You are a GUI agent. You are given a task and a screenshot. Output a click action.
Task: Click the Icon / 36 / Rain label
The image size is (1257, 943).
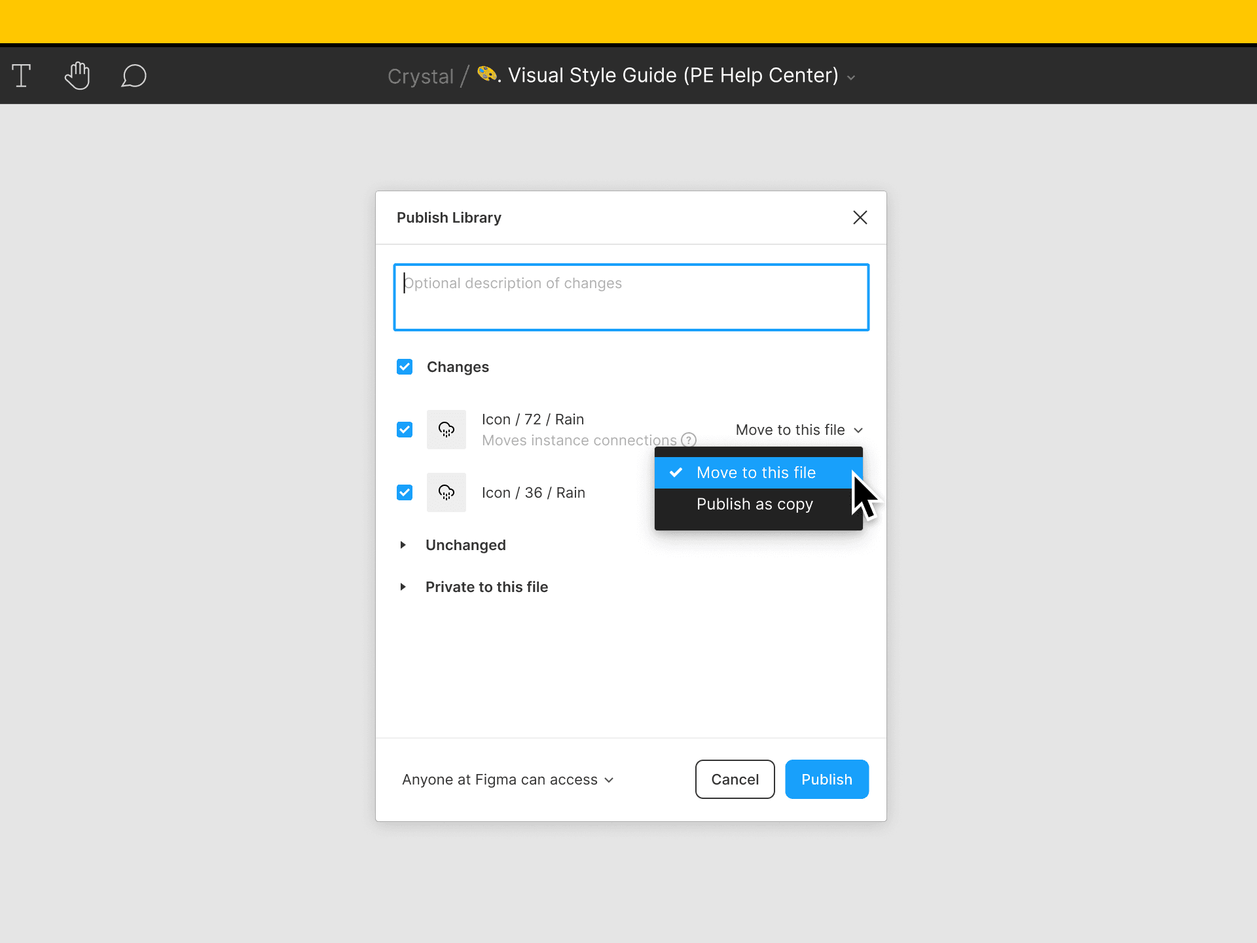click(x=534, y=492)
